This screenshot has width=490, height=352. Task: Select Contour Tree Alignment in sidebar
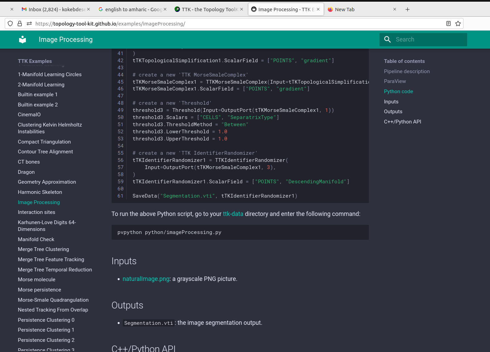click(x=45, y=152)
